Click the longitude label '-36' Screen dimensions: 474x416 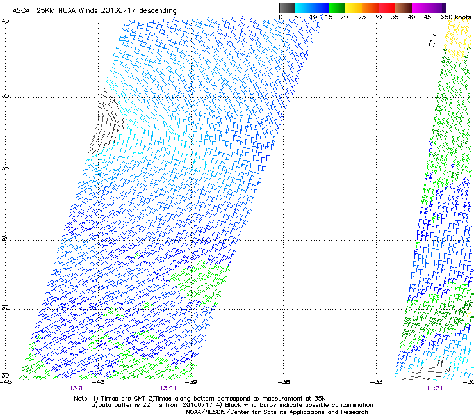(x=284, y=382)
